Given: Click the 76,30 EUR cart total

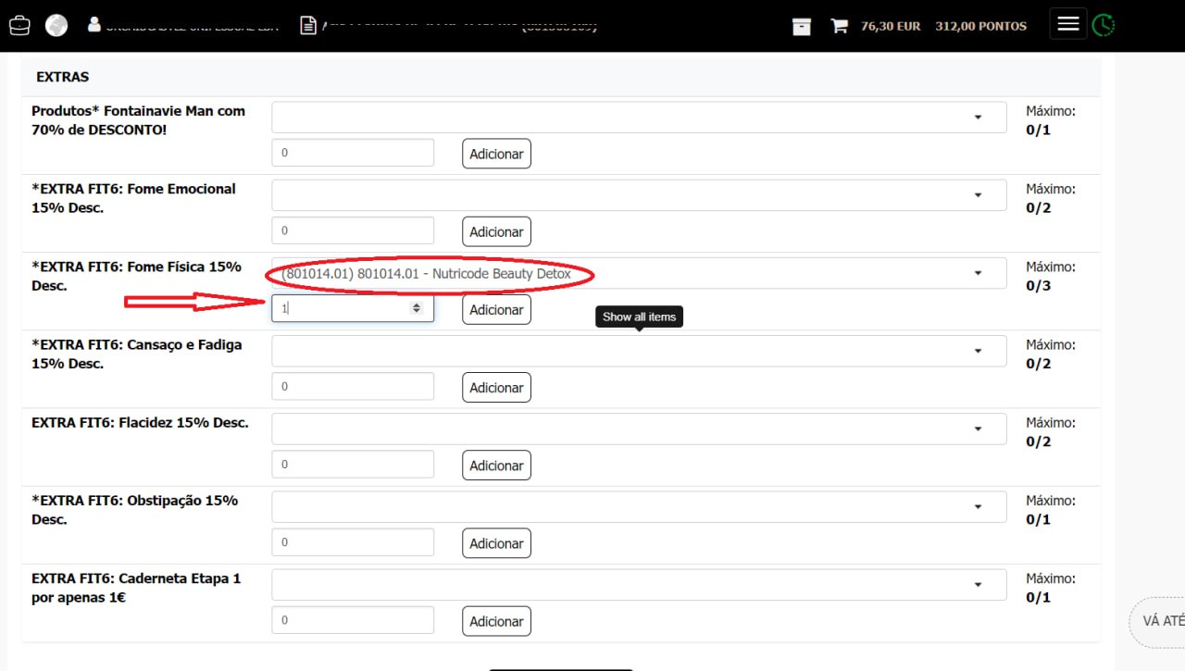Looking at the screenshot, I should [890, 26].
